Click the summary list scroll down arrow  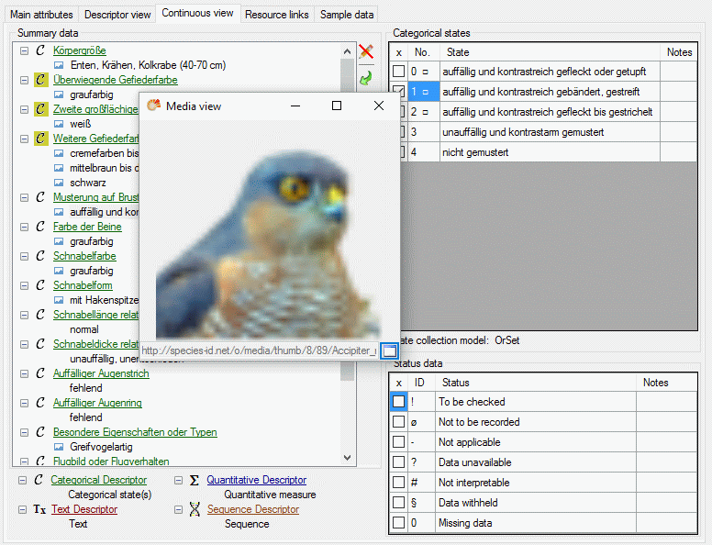point(347,457)
